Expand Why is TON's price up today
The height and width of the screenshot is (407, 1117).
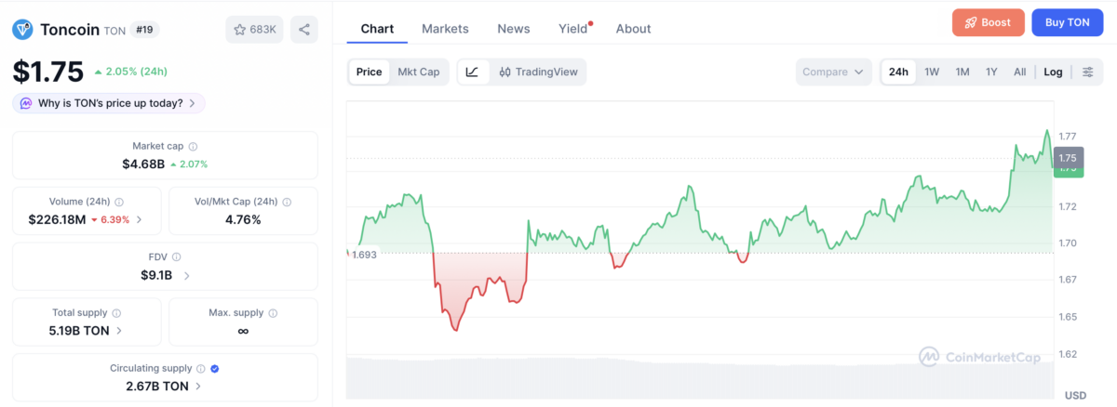pos(109,103)
